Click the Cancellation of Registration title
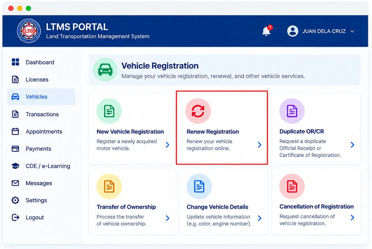Image resolution: width=372 pixels, height=249 pixels. point(316,207)
